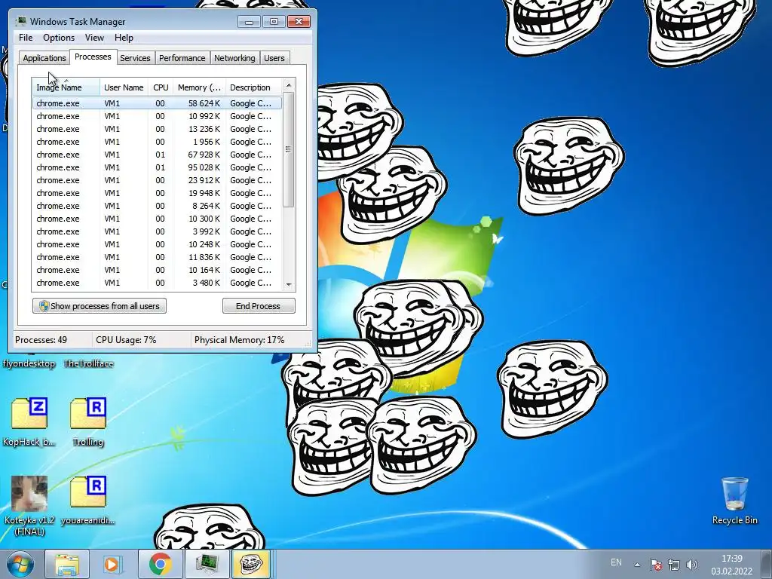Image resolution: width=772 pixels, height=579 pixels.
Task: Switch to the Networking tab
Action: pos(234,57)
